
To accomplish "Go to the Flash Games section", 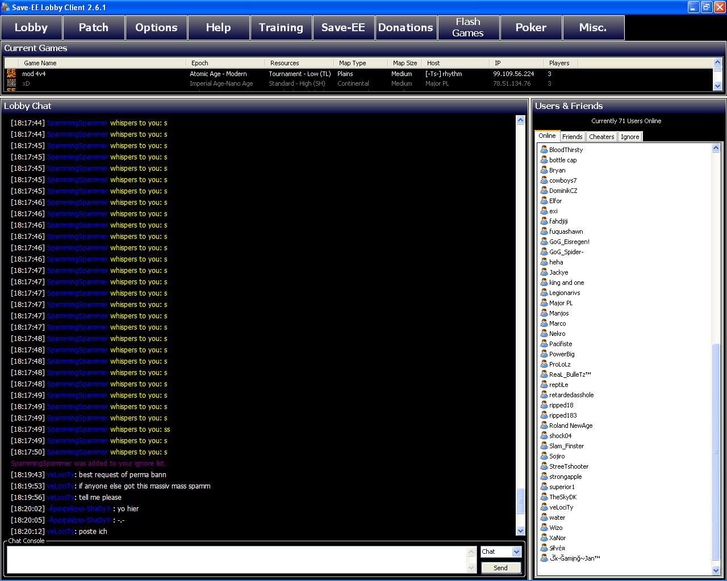I will point(468,27).
